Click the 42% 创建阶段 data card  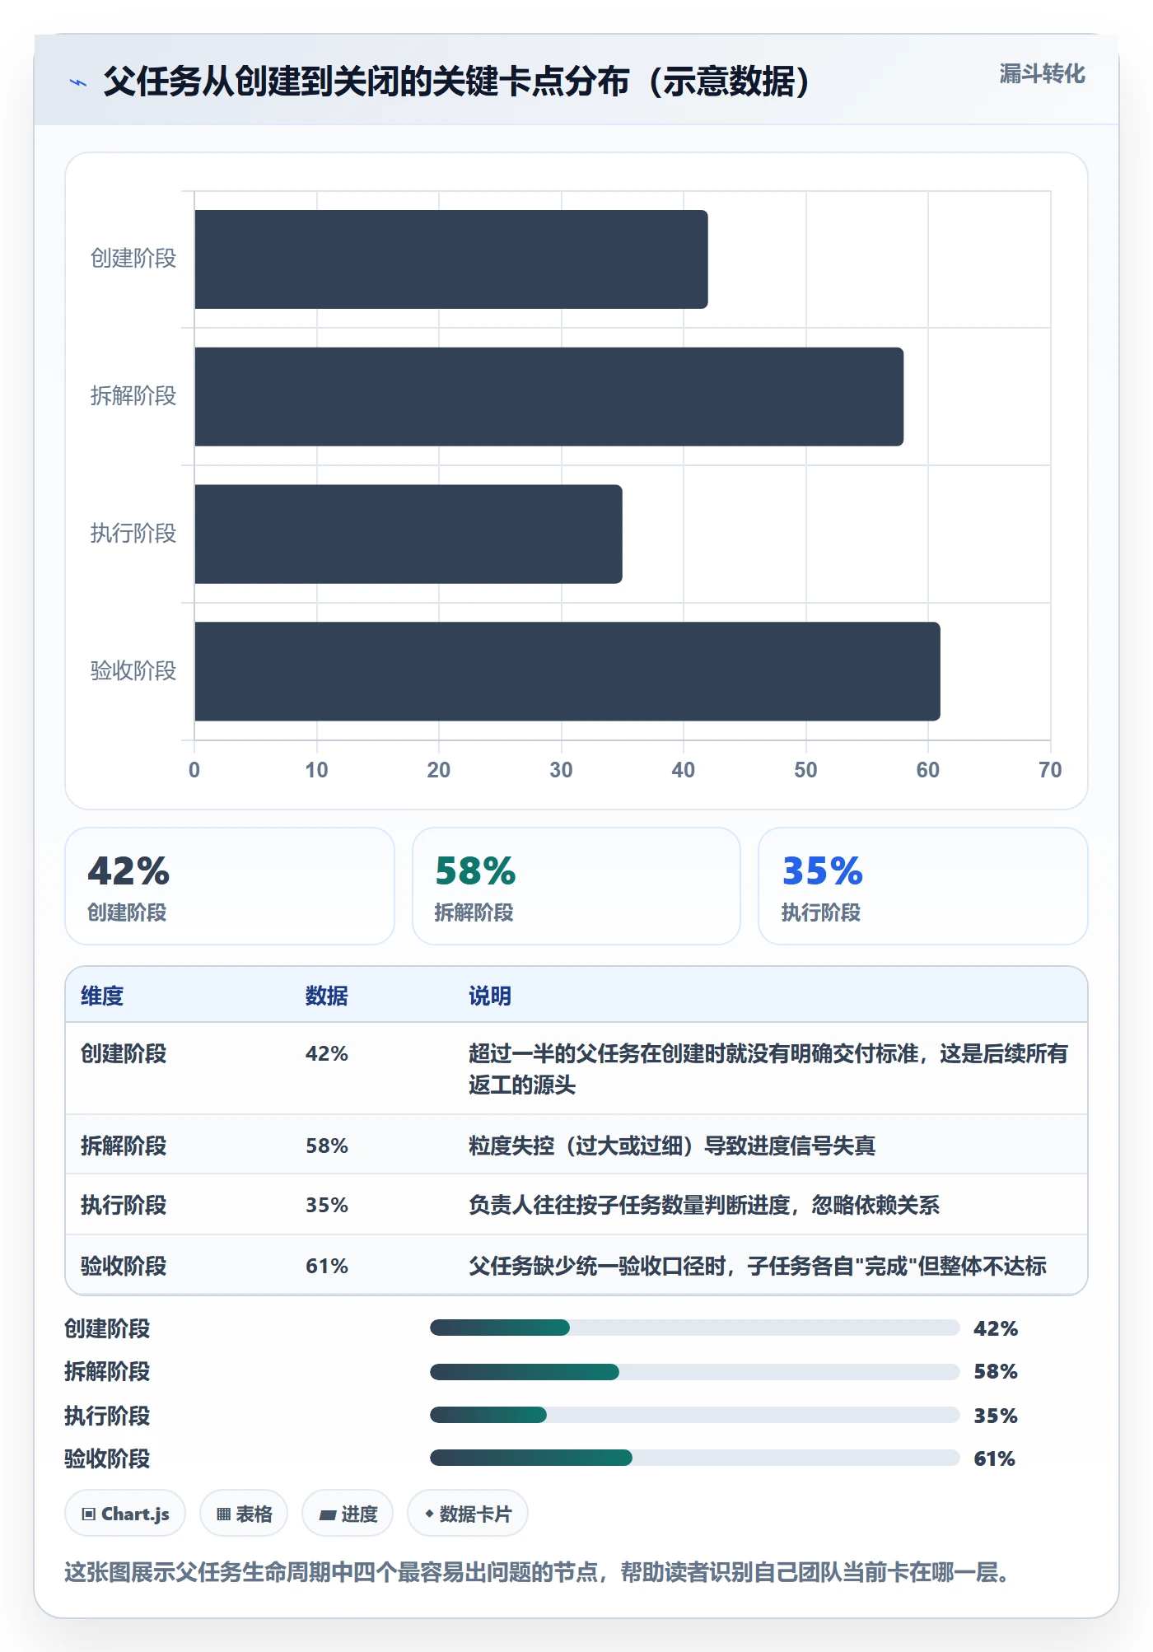230,886
